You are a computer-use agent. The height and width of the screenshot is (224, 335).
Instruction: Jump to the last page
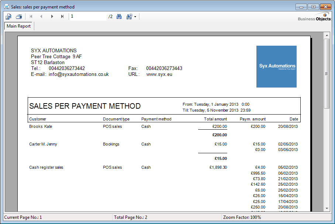click(x=62, y=17)
